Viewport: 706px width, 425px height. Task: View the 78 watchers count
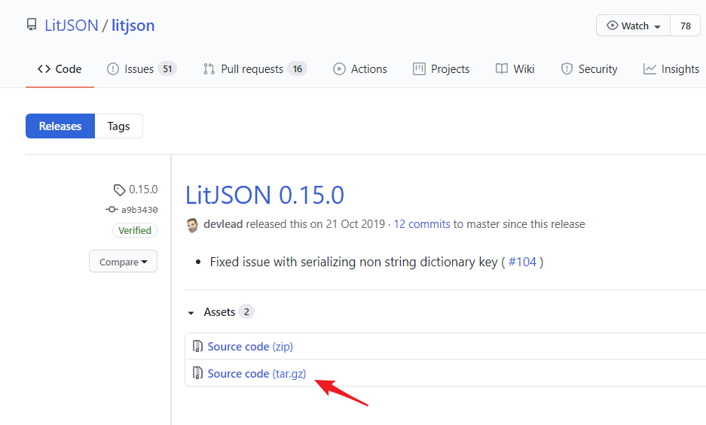[686, 26]
